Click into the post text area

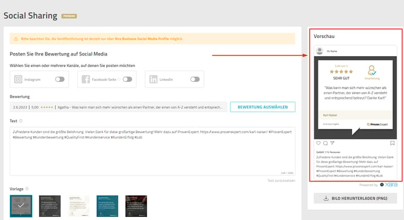point(153,151)
